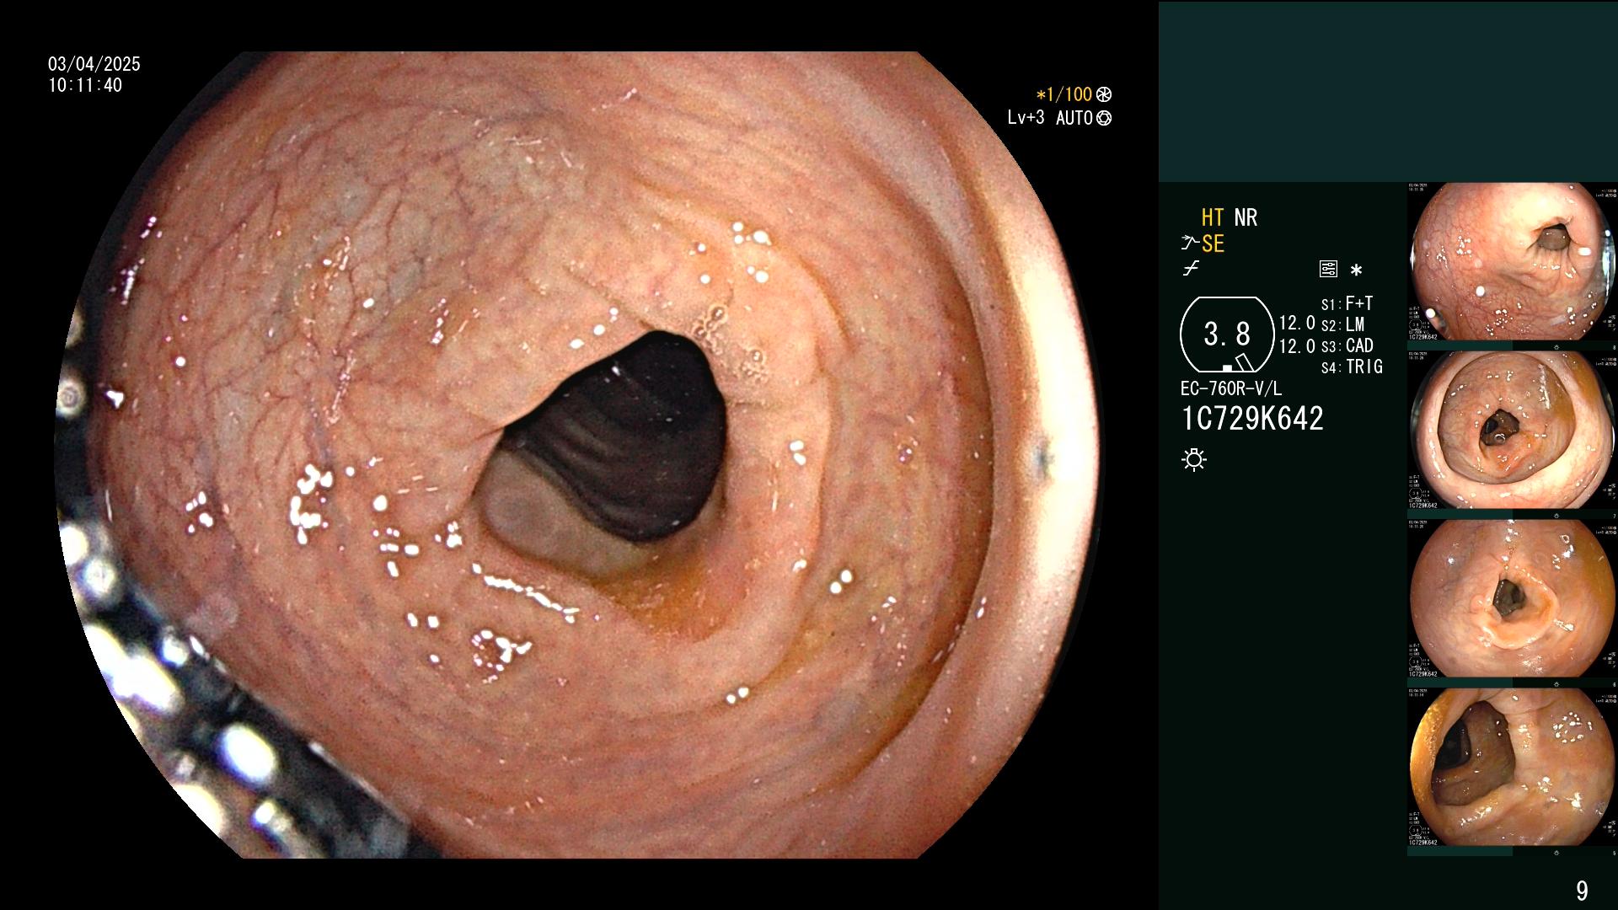Click the light source lamp icon
Image resolution: width=1618 pixels, height=910 pixels.
pos(1194,460)
